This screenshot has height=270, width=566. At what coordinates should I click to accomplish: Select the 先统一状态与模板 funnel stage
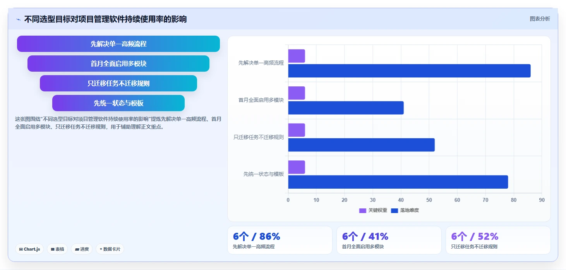click(118, 103)
